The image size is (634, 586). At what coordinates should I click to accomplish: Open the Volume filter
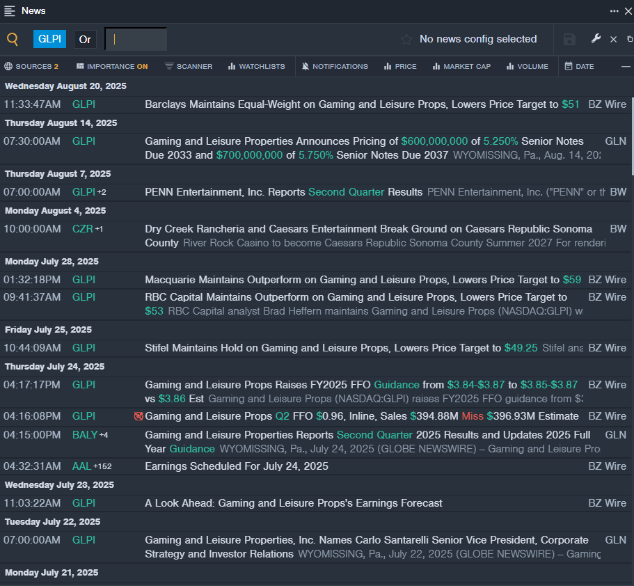tap(528, 66)
